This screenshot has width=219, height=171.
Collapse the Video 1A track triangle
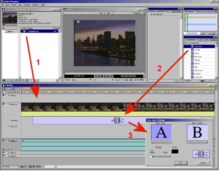pyautogui.click(x=8, y=104)
